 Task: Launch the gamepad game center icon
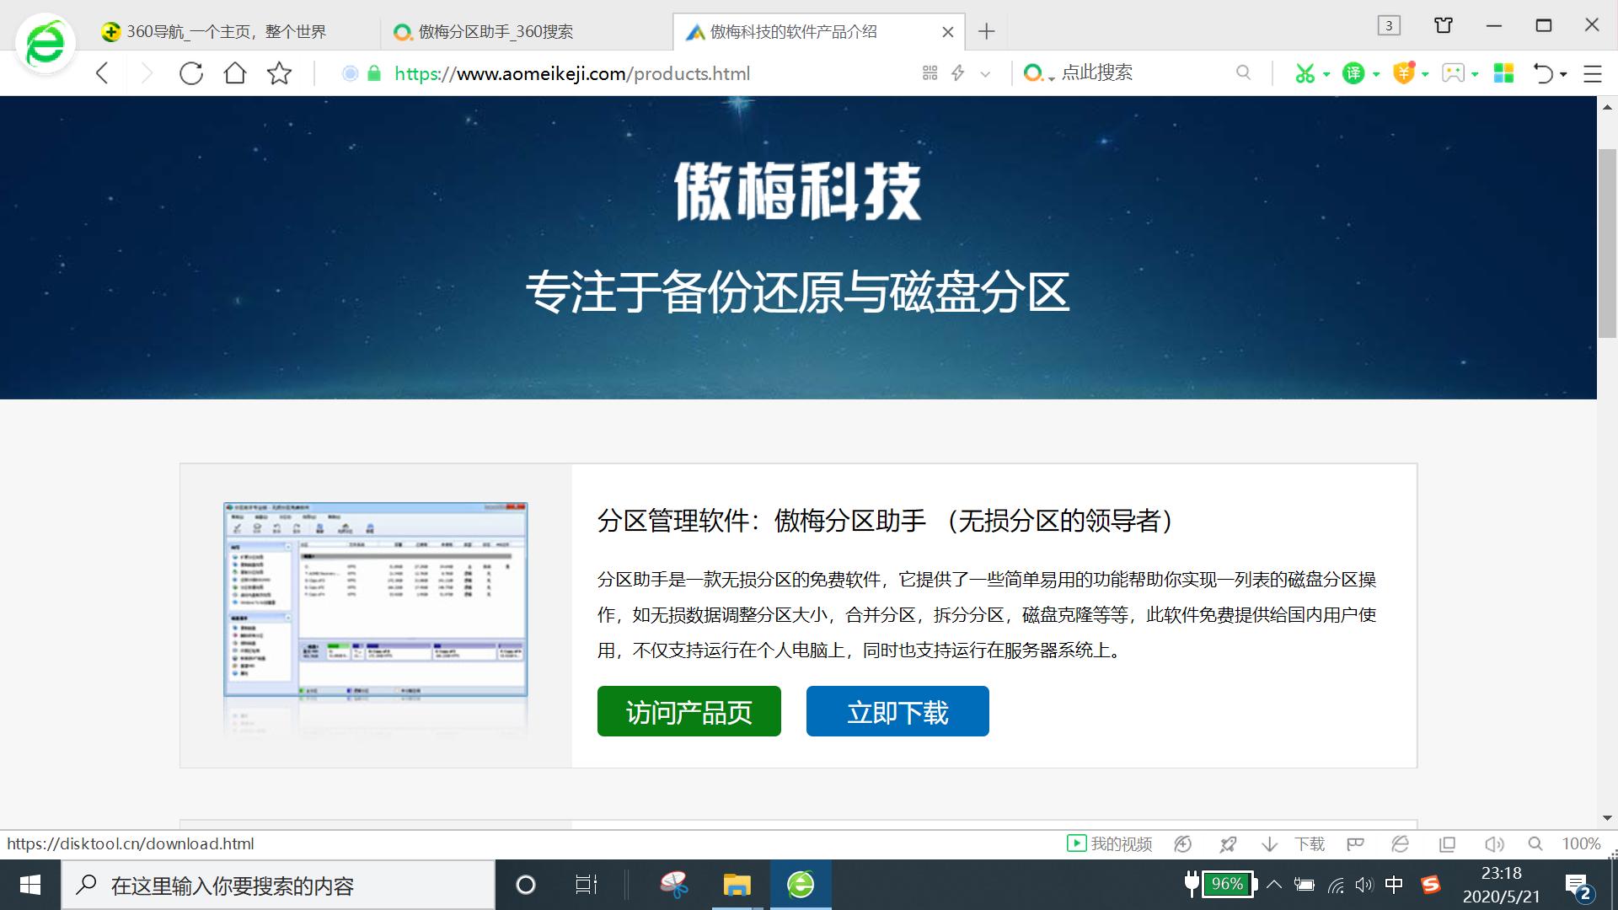(x=1454, y=73)
